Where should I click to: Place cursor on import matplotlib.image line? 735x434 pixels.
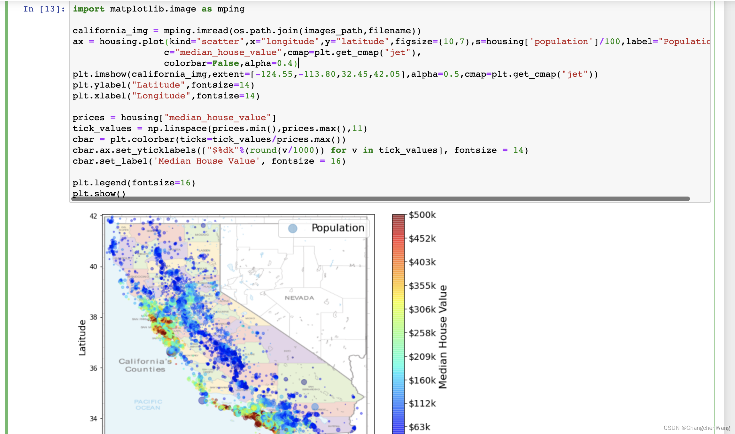tap(158, 9)
